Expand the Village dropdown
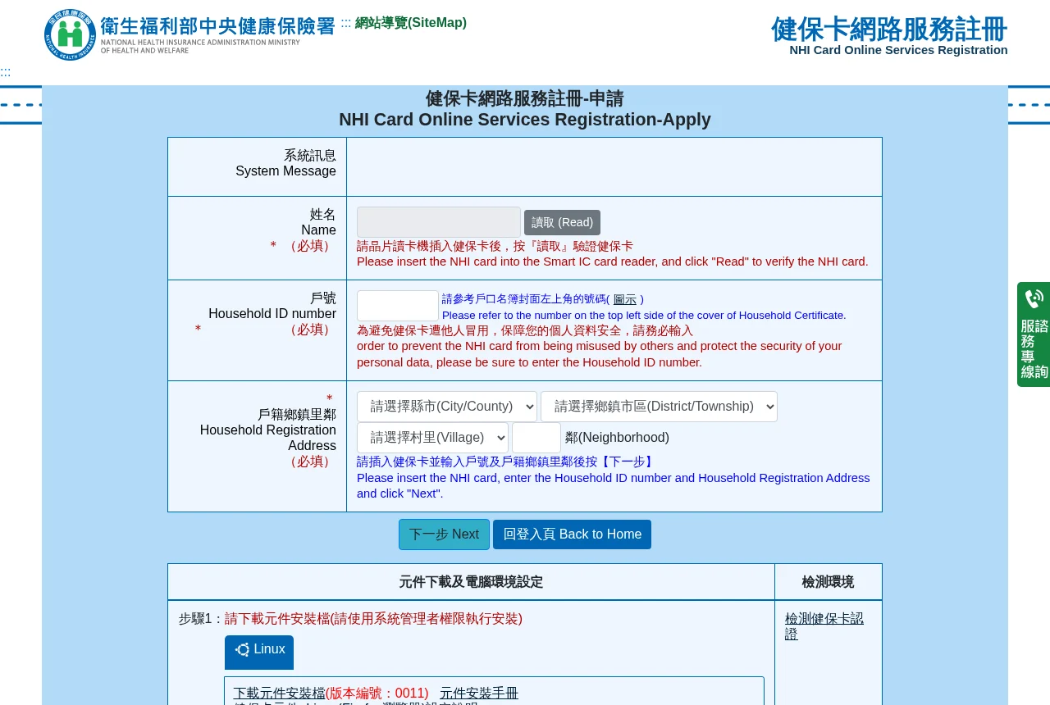This screenshot has height=705, width=1050. pos(432,438)
